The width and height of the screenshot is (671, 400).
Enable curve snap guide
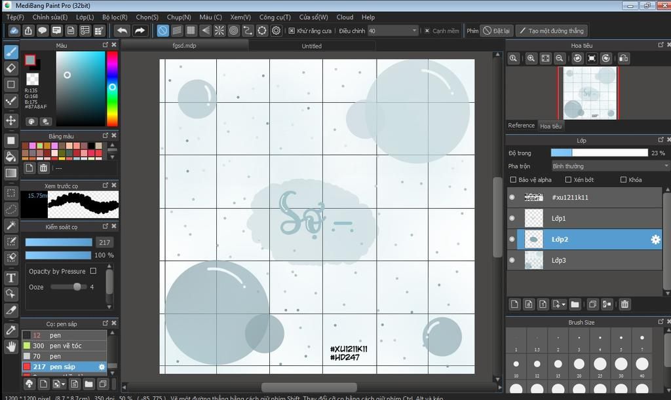(x=248, y=31)
